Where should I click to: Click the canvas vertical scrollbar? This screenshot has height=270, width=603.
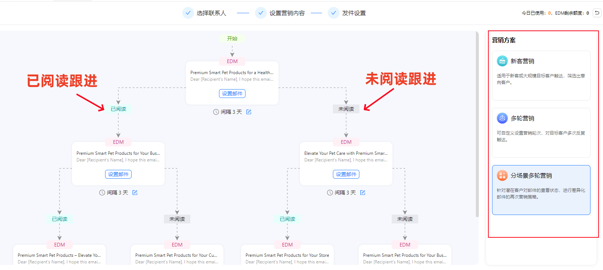click(x=477, y=125)
